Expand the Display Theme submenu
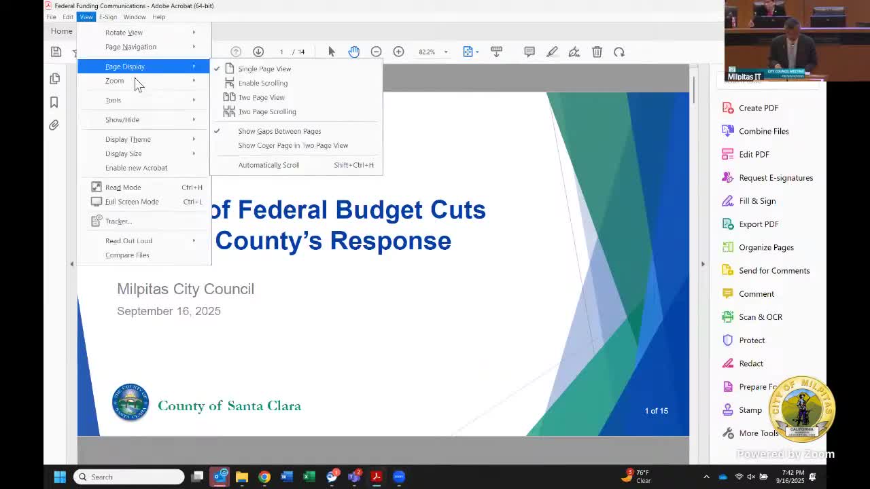Viewport: 870px width, 489px height. [x=128, y=139]
